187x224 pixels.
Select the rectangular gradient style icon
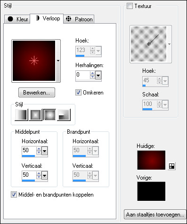pyautogui.click(x=35, y=115)
